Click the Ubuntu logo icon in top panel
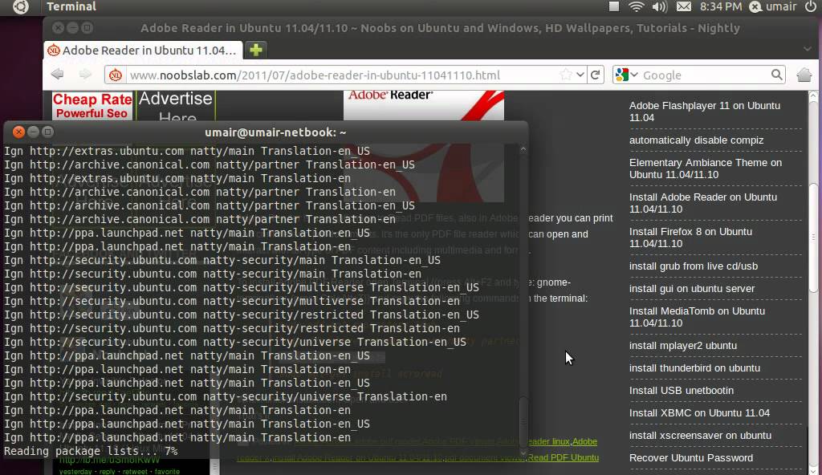The height and width of the screenshot is (475, 822). [20, 6]
